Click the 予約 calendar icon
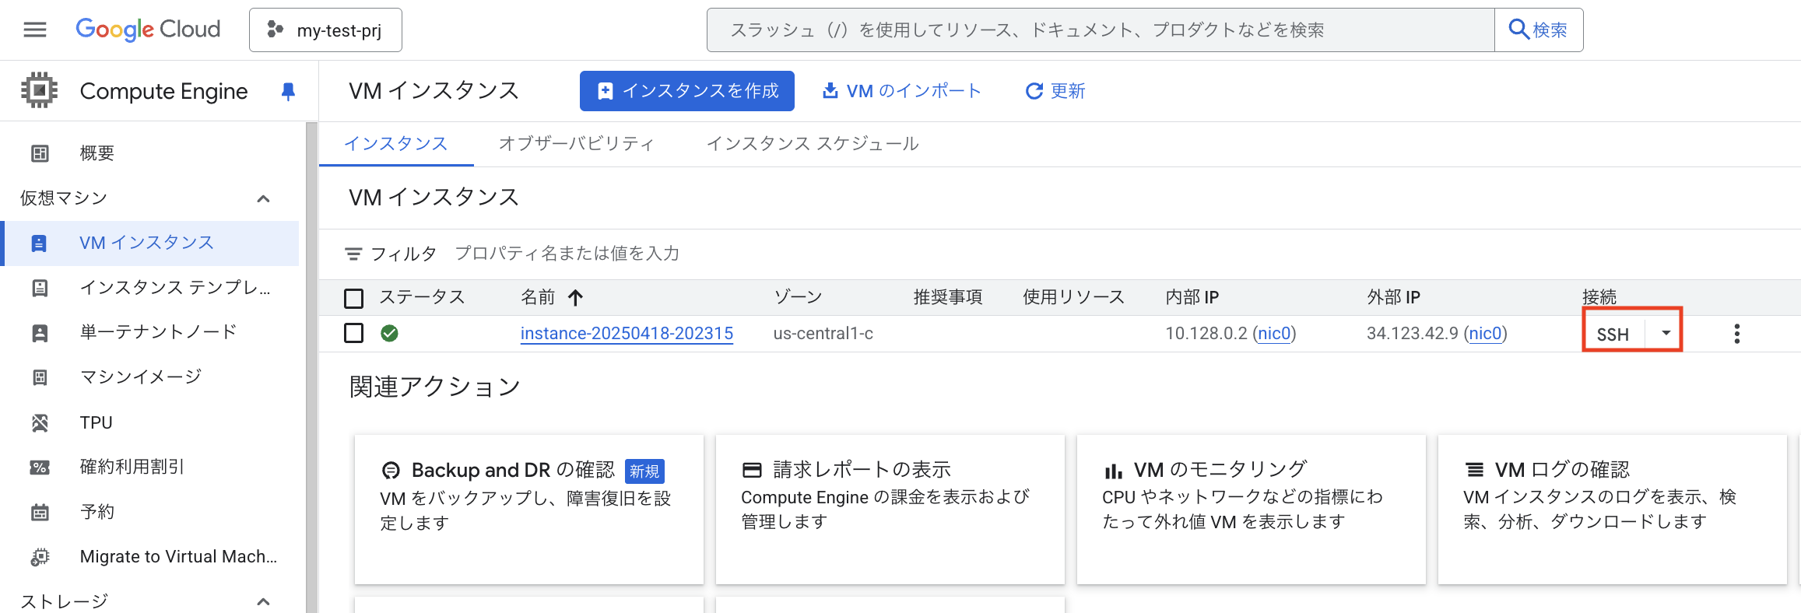Image resolution: width=1801 pixels, height=613 pixels. (x=40, y=512)
